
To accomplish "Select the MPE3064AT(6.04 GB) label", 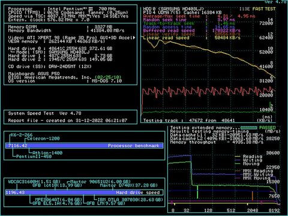I will (58, 200).
